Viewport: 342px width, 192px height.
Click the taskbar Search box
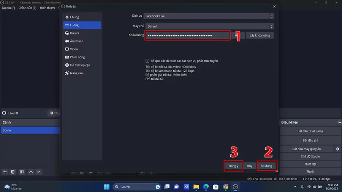point(137,187)
